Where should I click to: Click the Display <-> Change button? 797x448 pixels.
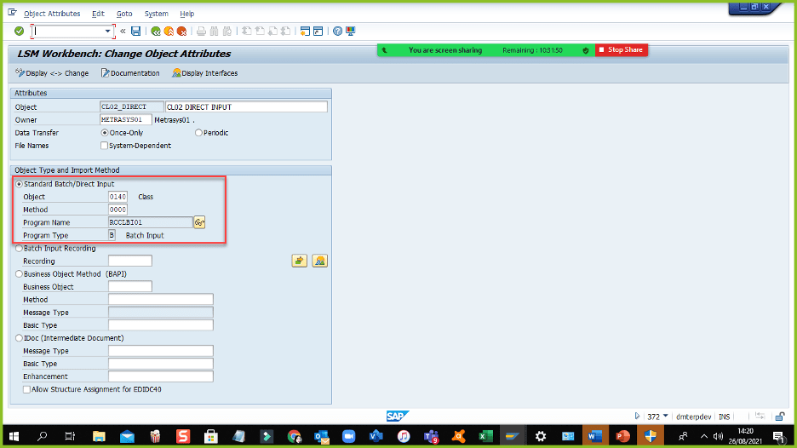[x=52, y=73]
